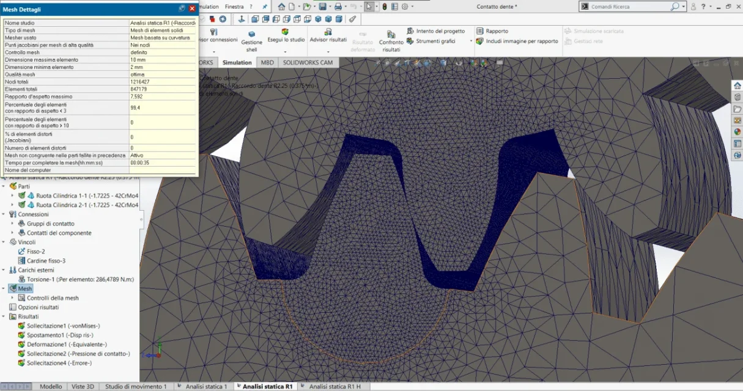Select Sollecitazione4 (-Errore-) result

55,363
